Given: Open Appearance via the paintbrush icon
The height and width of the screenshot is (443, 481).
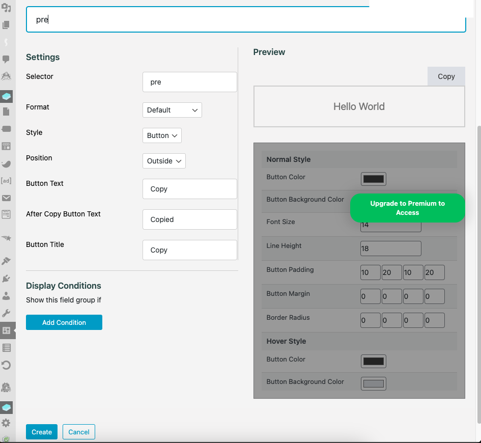Looking at the screenshot, I should pos(6,261).
